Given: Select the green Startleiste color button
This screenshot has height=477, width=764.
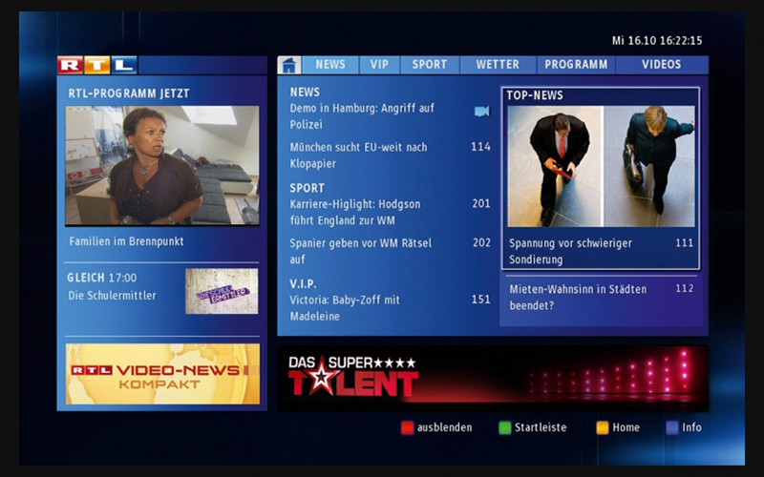Looking at the screenshot, I should pyautogui.click(x=505, y=427).
